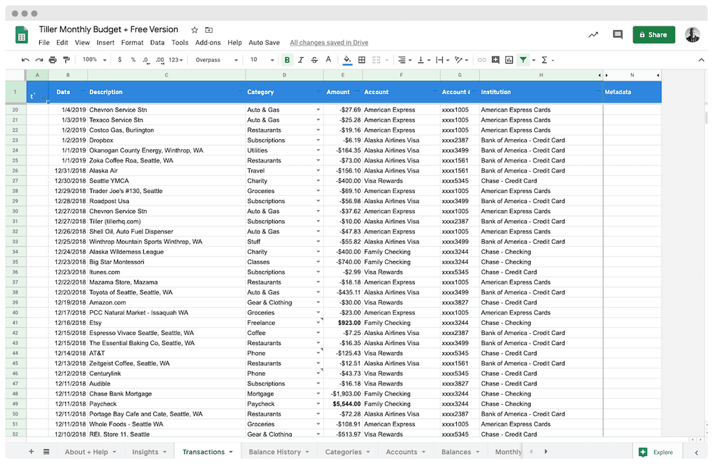Open the Data menu
The width and height of the screenshot is (713, 464).
click(158, 43)
